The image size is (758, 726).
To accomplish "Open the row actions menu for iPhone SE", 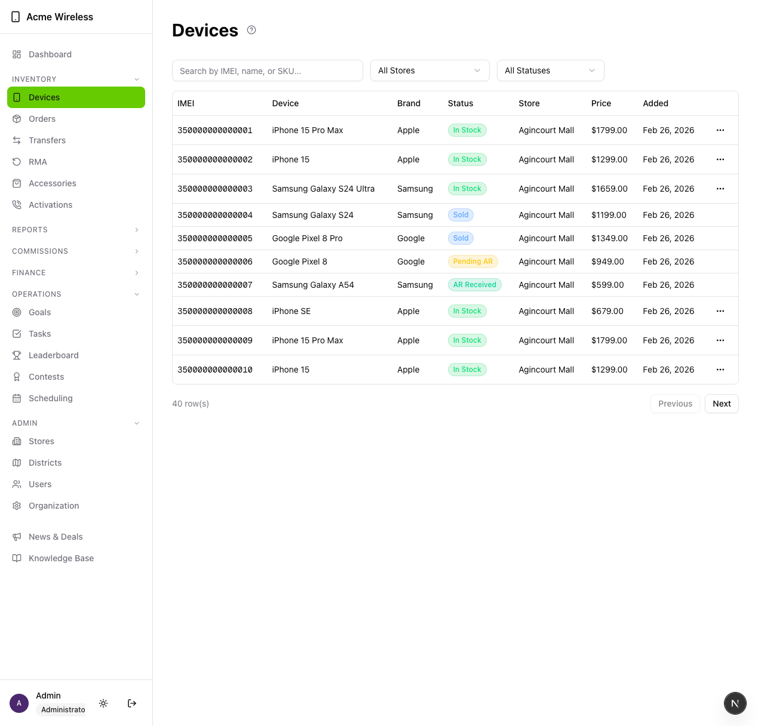I will [x=720, y=311].
